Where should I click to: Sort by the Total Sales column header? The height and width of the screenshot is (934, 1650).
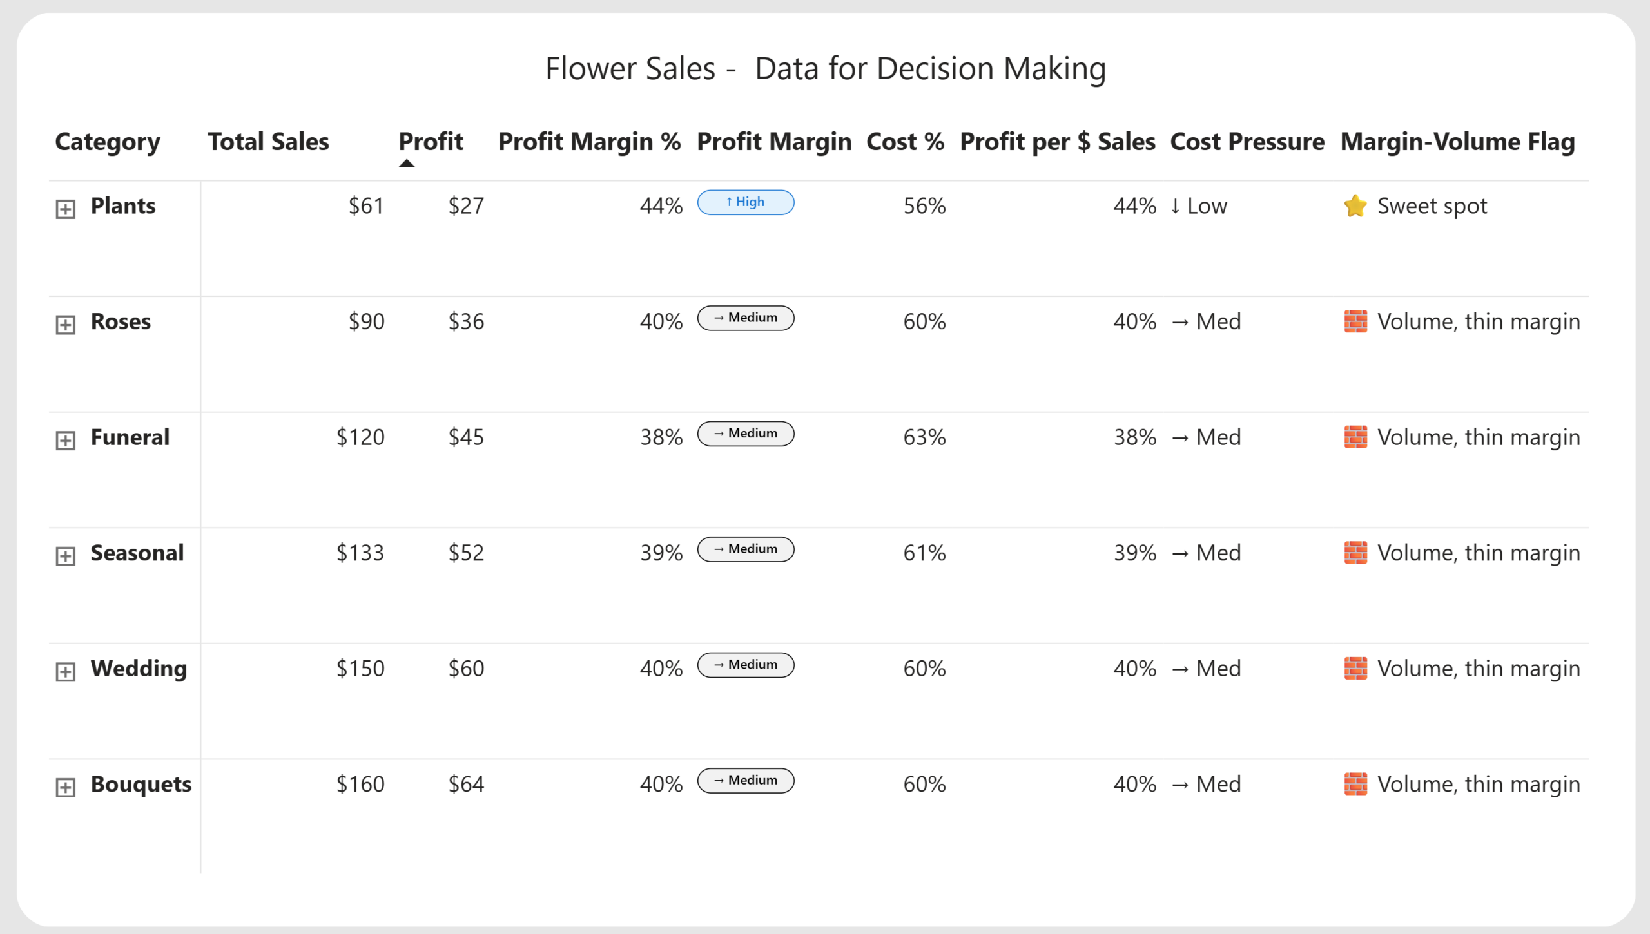coord(268,142)
